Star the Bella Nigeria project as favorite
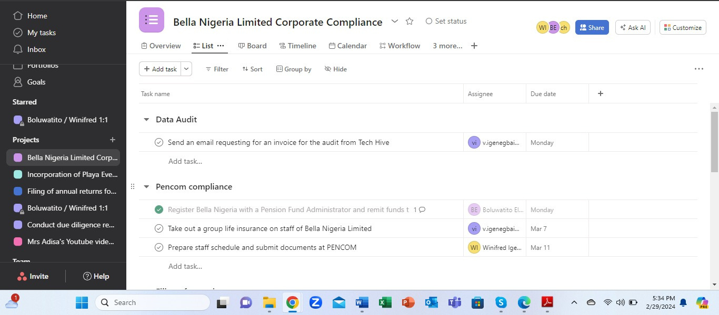The width and height of the screenshot is (719, 315). [x=410, y=22]
